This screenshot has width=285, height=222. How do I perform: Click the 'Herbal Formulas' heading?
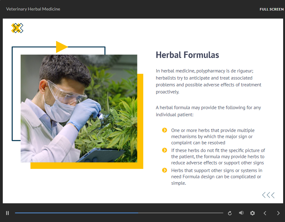[x=187, y=55]
